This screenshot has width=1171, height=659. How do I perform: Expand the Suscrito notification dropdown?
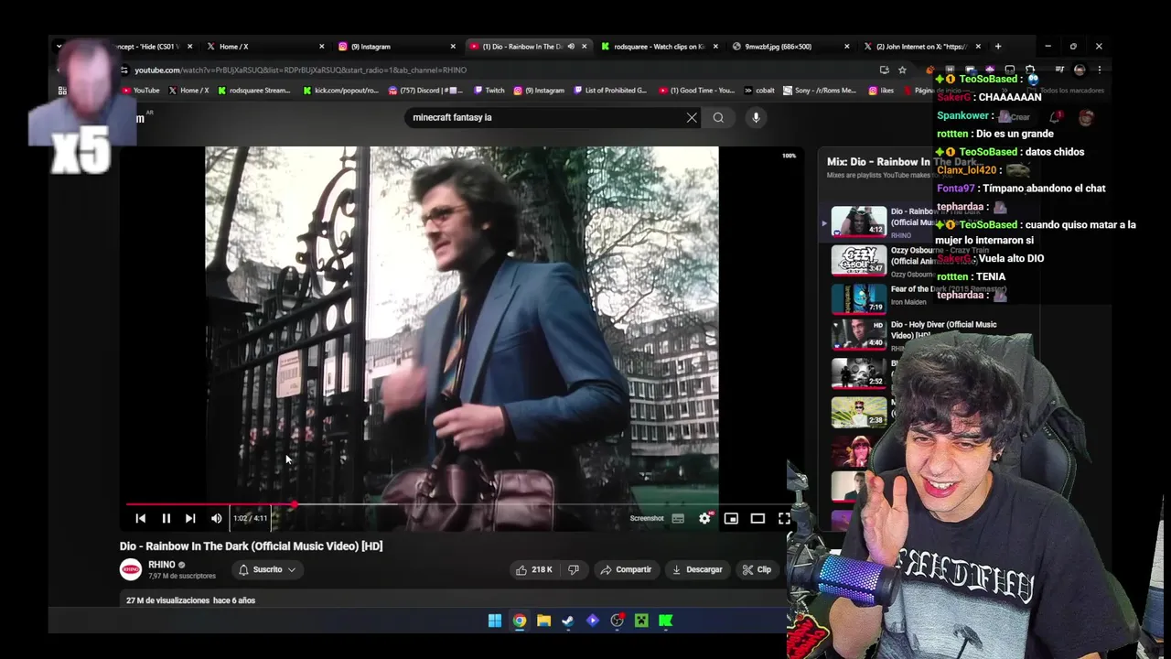coord(267,569)
